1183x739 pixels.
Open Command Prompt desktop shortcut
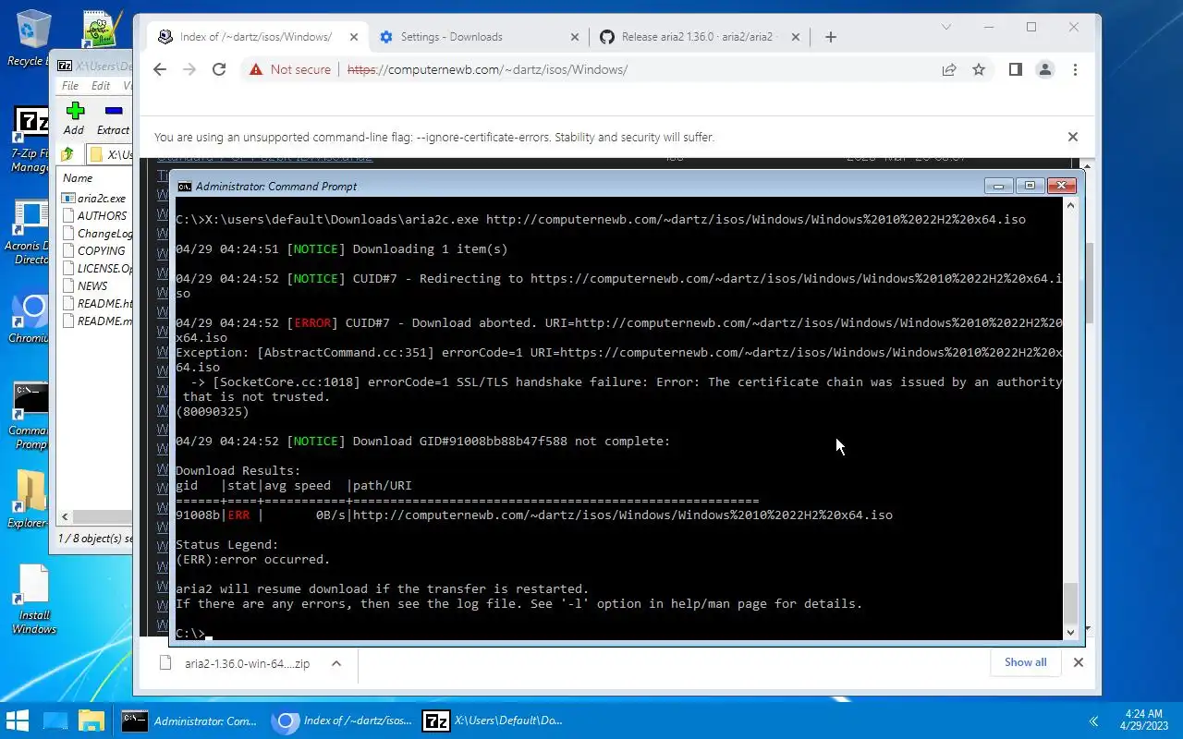(30, 416)
